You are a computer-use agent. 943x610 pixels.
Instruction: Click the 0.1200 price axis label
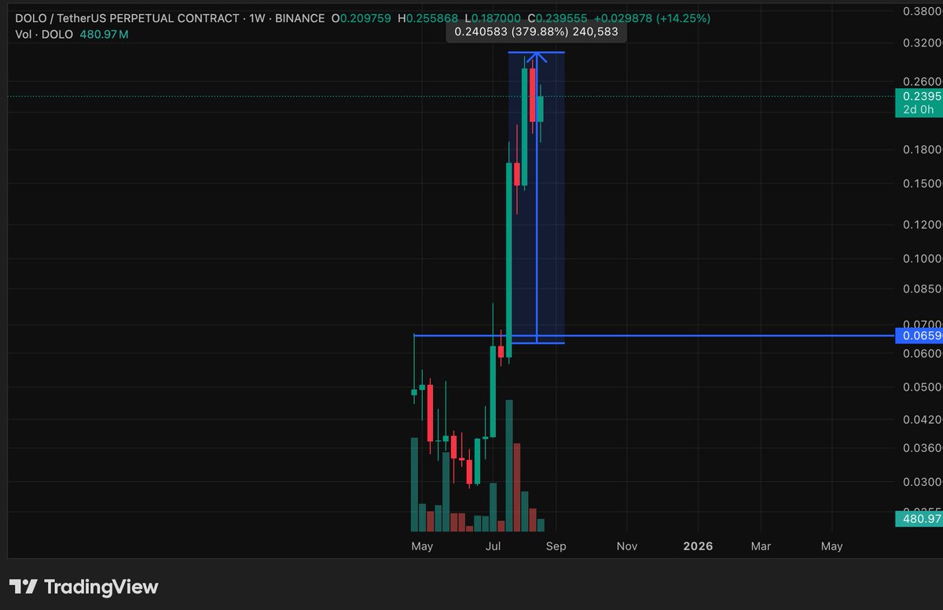pos(922,225)
